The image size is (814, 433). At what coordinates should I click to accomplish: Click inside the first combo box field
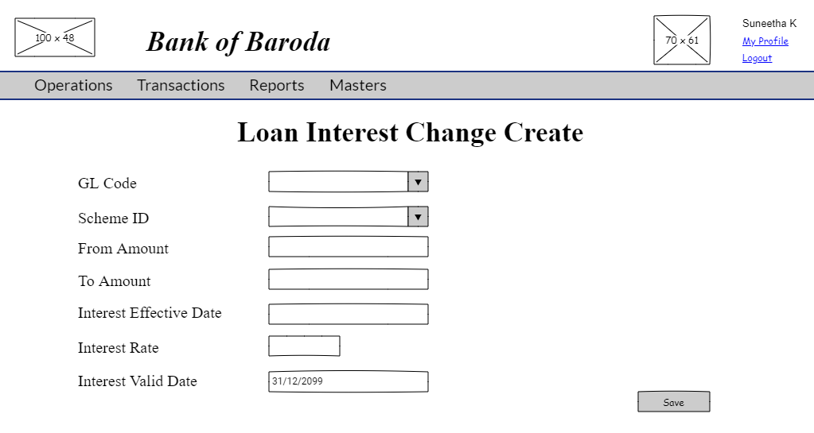pyautogui.click(x=338, y=182)
